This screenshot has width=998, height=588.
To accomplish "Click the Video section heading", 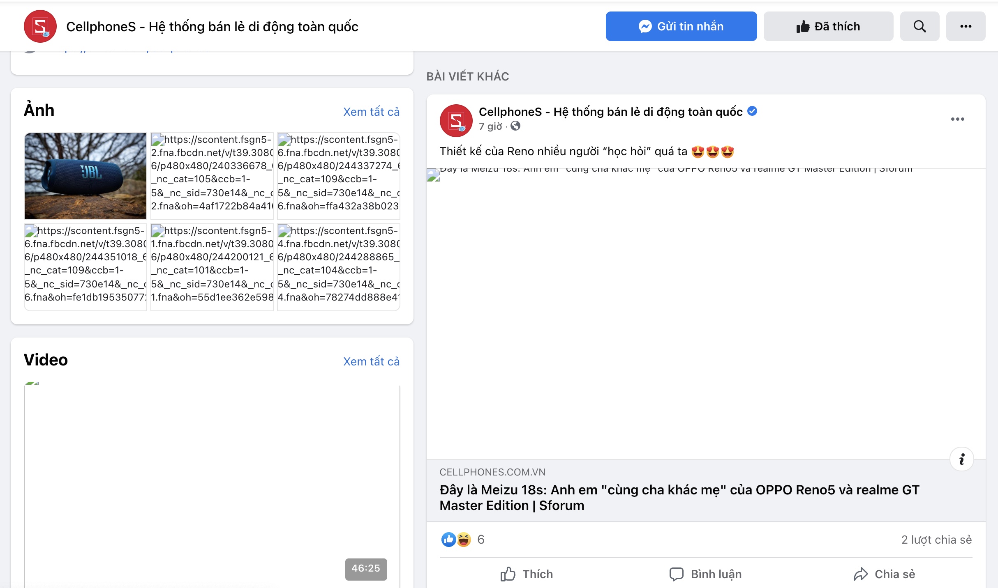I will (46, 360).
